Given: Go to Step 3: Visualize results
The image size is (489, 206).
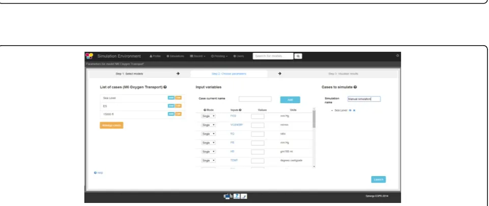Looking at the screenshot, I should [343, 74].
